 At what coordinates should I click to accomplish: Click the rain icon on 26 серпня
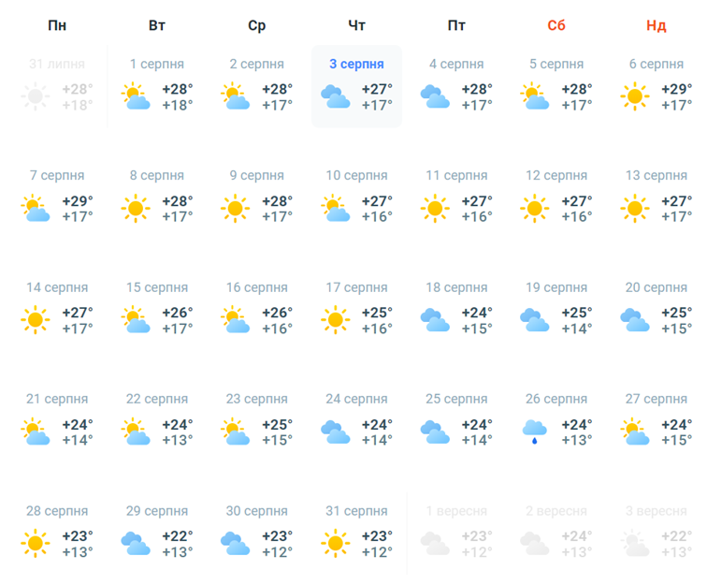pos(535,431)
